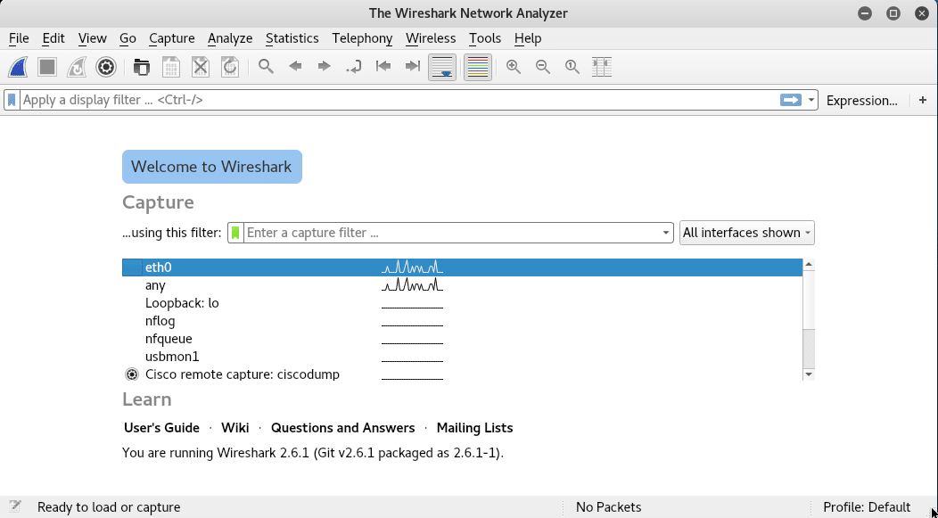The height and width of the screenshot is (518, 938).
Task: Click capture filter green bookmark icon
Action: click(235, 233)
